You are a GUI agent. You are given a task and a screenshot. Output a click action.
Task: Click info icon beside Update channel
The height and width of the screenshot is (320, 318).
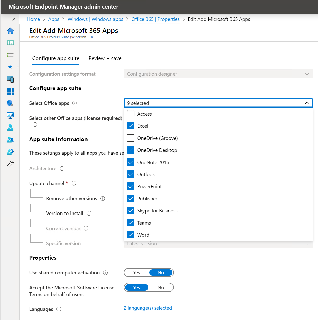74,183
